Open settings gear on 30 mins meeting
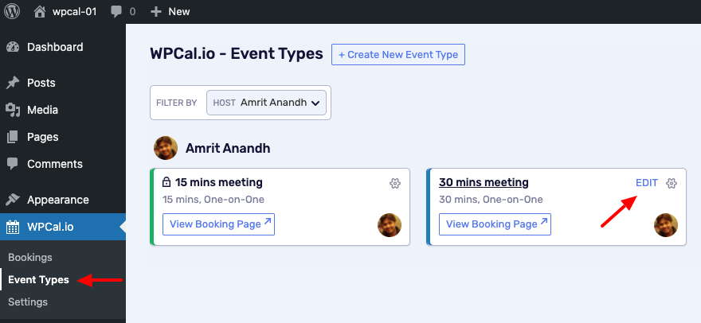The height and width of the screenshot is (323, 701). click(671, 183)
